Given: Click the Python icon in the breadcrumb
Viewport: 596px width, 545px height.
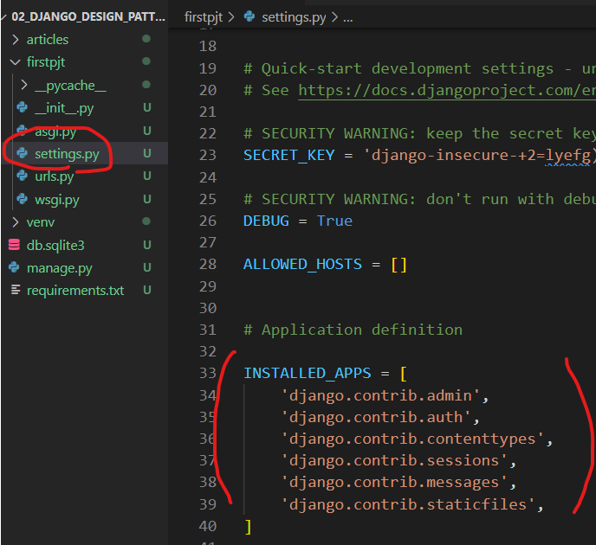Looking at the screenshot, I should pyautogui.click(x=249, y=16).
